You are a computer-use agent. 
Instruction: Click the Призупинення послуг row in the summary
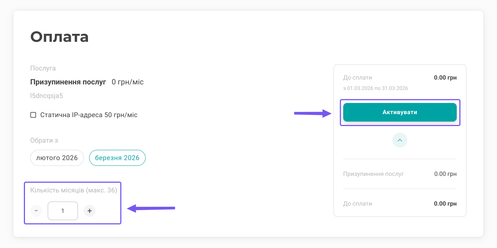click(x=374, y=174)
